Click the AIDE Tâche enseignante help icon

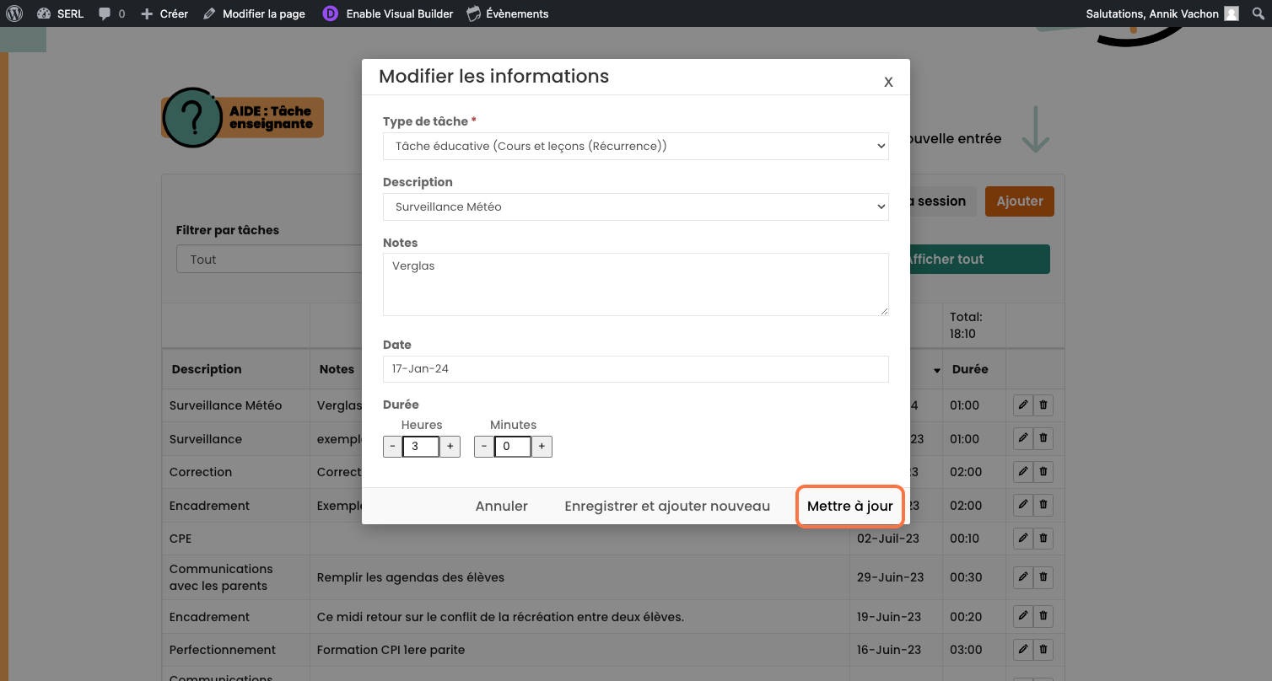point(242,118)
